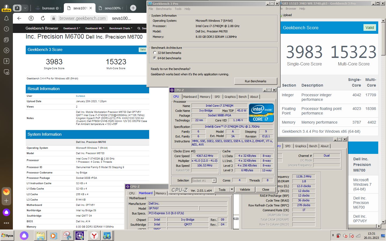The image size is (386, 241).
Task: Launch Windows Media Player from taskbar
Action: 53,236
